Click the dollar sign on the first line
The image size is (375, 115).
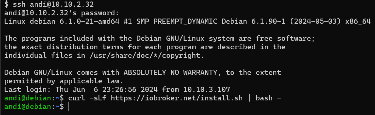(x=6, y=5)
